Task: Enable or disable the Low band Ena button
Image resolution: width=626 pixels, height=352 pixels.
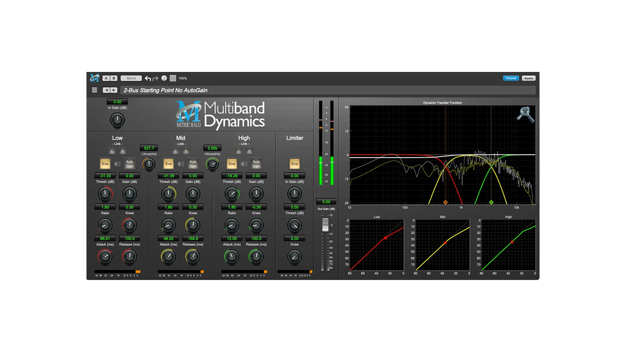Action: point(105,164)
